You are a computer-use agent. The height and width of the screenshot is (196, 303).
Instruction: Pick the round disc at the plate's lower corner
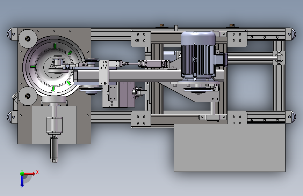(x=28, y=96)
